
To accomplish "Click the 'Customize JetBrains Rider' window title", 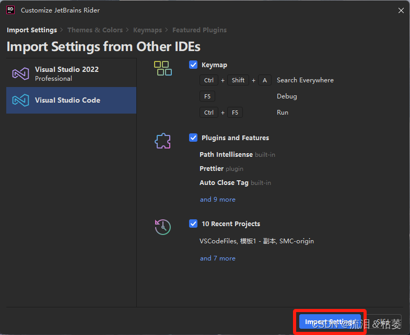I will (x=61, y=10).
